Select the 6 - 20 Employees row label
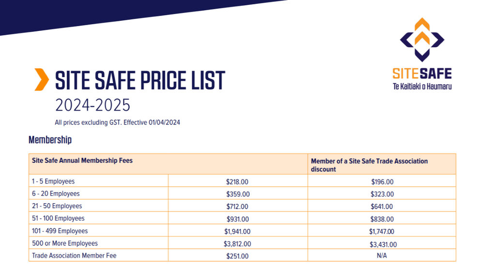484x272 pixels. pos(56,194)
